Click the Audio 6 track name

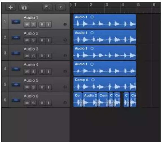tap(31, 96)
